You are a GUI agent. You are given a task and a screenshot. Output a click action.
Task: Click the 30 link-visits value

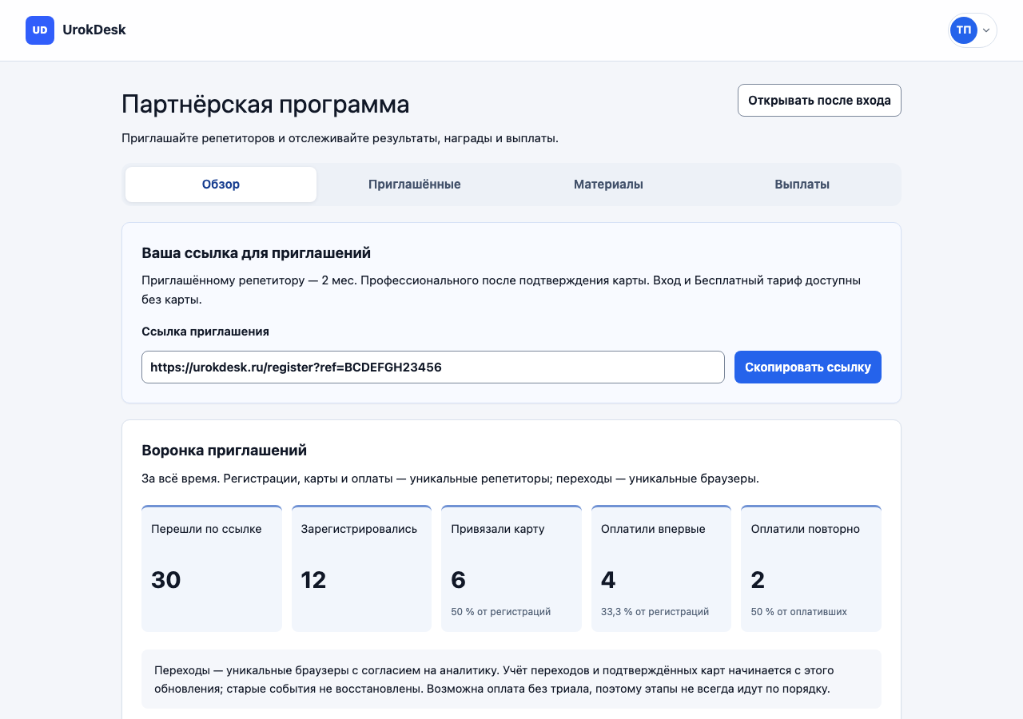[166, 580]
